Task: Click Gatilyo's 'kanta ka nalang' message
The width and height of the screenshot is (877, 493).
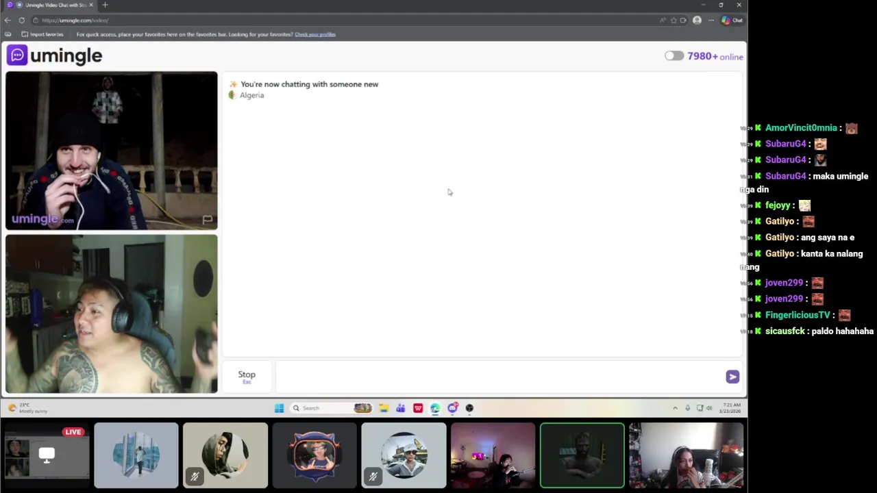Action: (x=802, y=260)
